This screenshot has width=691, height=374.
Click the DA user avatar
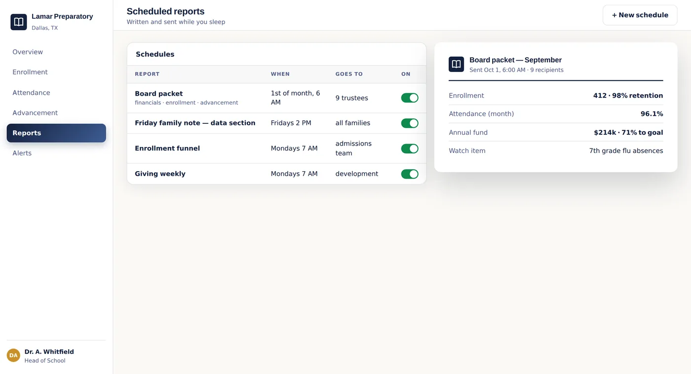click(x=13, y=355)
